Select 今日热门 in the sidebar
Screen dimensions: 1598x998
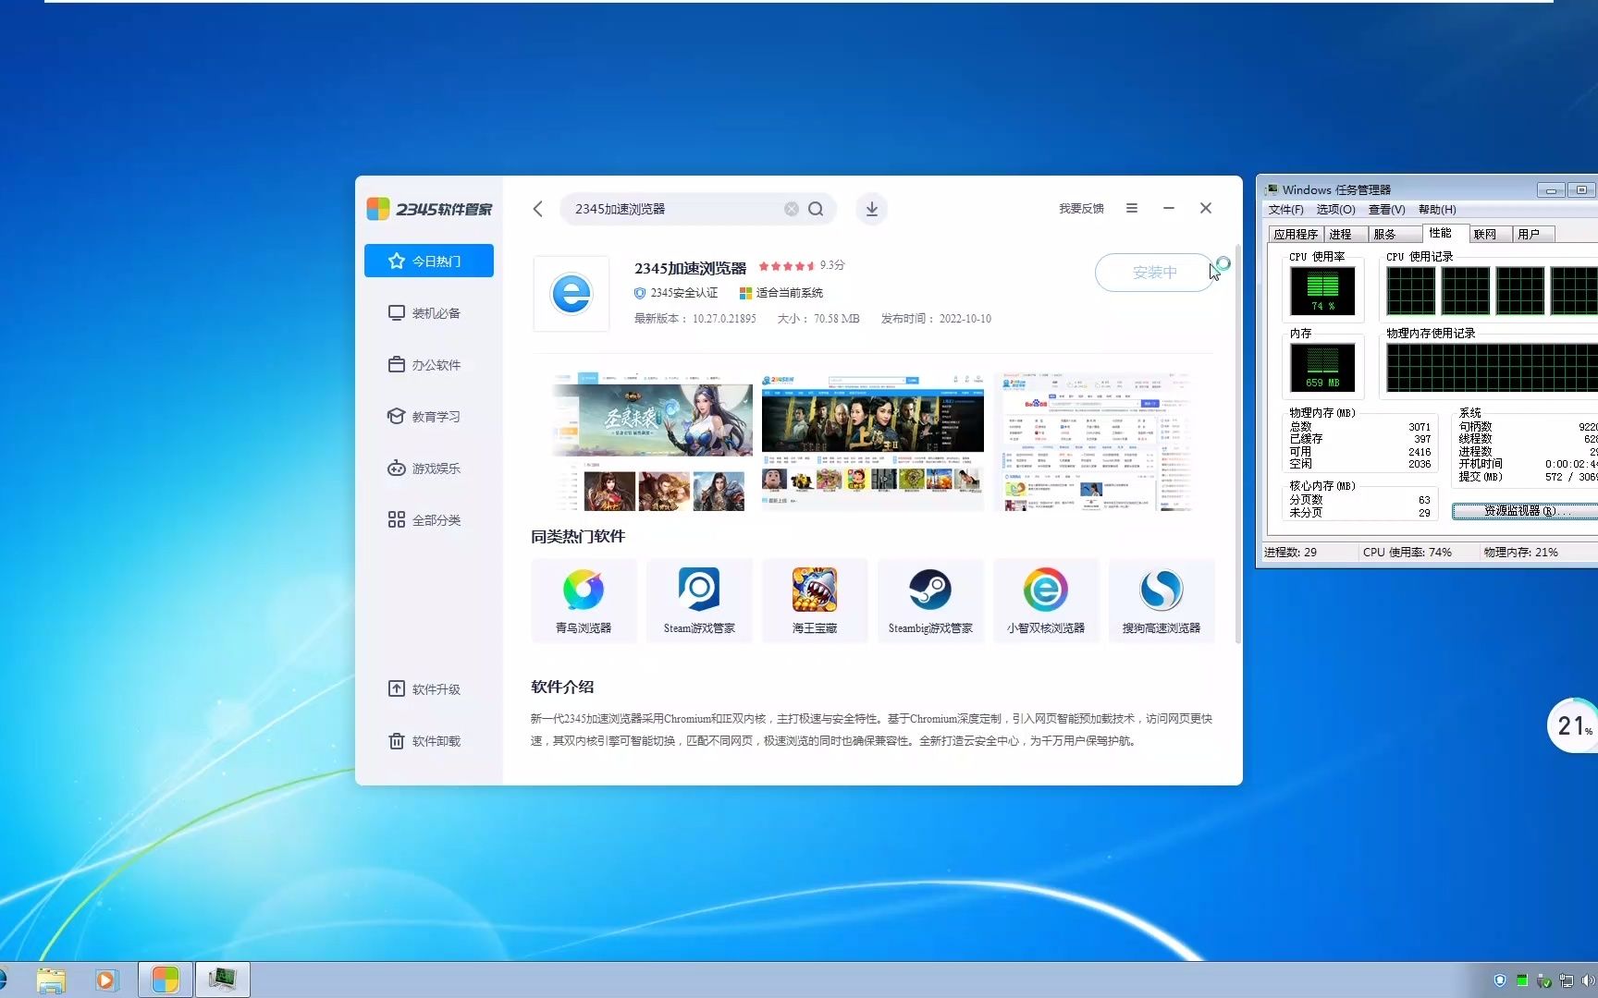pos(429,261)
